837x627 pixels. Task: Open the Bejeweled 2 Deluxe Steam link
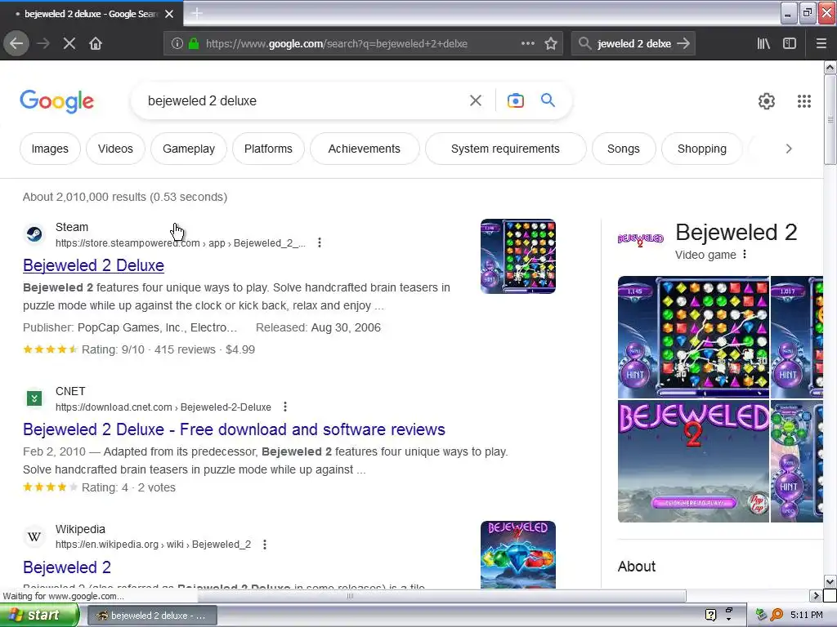click(x=93, y=265)
